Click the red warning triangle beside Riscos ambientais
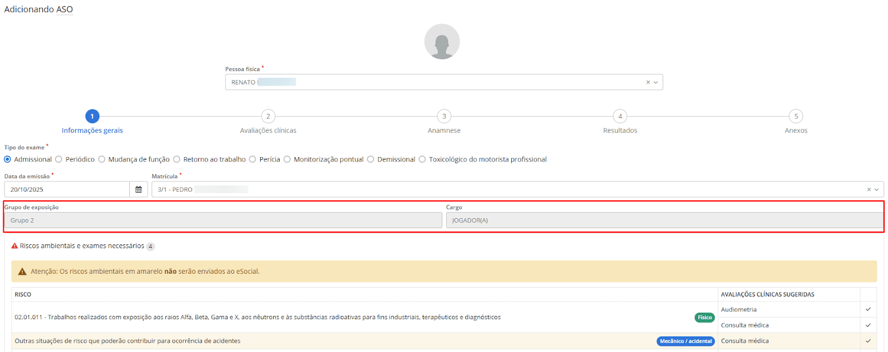Image resolution: width=888 pixels, height=352 pixels. [15, 246]
